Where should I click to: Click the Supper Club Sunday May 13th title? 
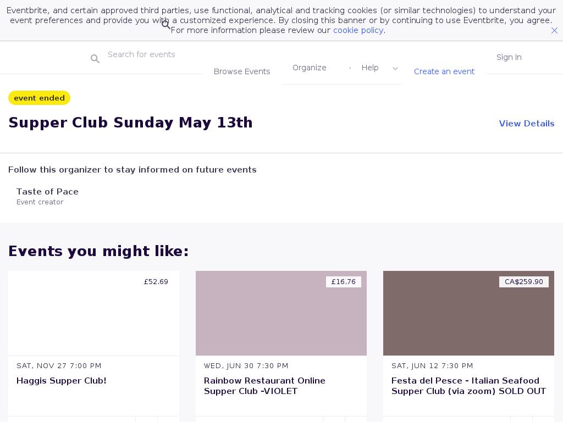click(130, 123)
